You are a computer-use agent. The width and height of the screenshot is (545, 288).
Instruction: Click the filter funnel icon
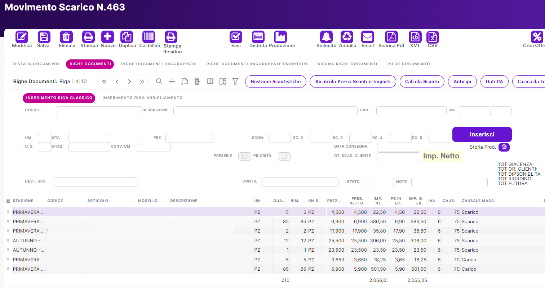(235, 81)
